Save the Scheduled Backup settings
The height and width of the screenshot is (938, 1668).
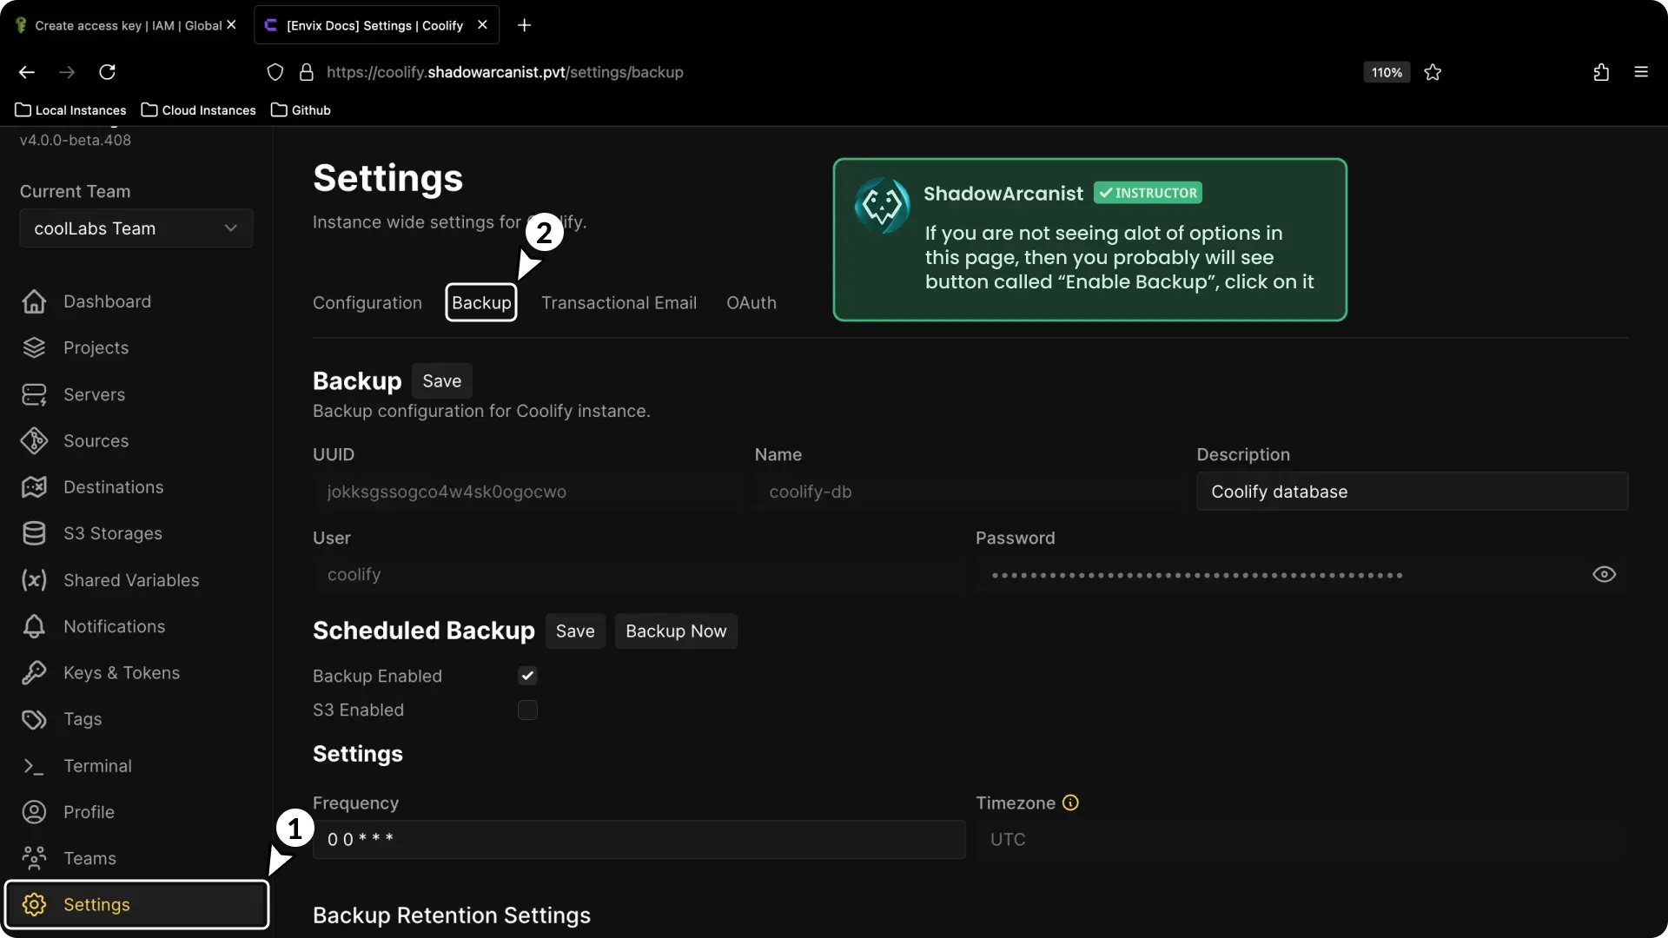click(x=574, y=631)
